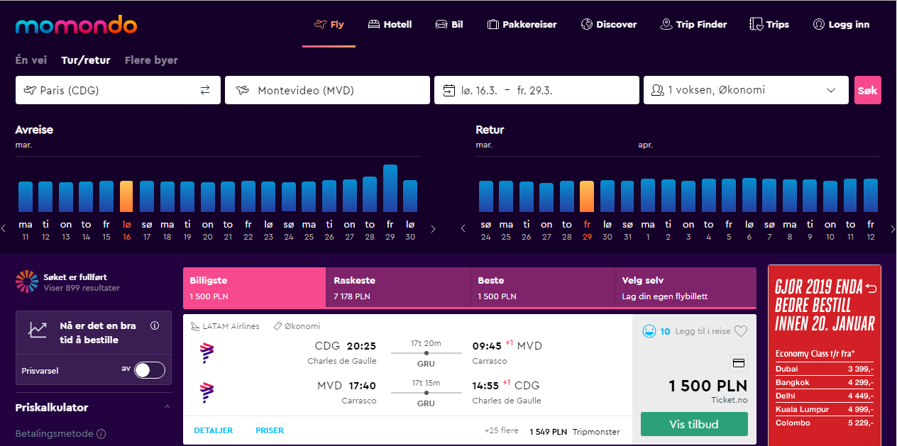Click the Colombo 5 229,- ad row

click(x=824, y=423)
